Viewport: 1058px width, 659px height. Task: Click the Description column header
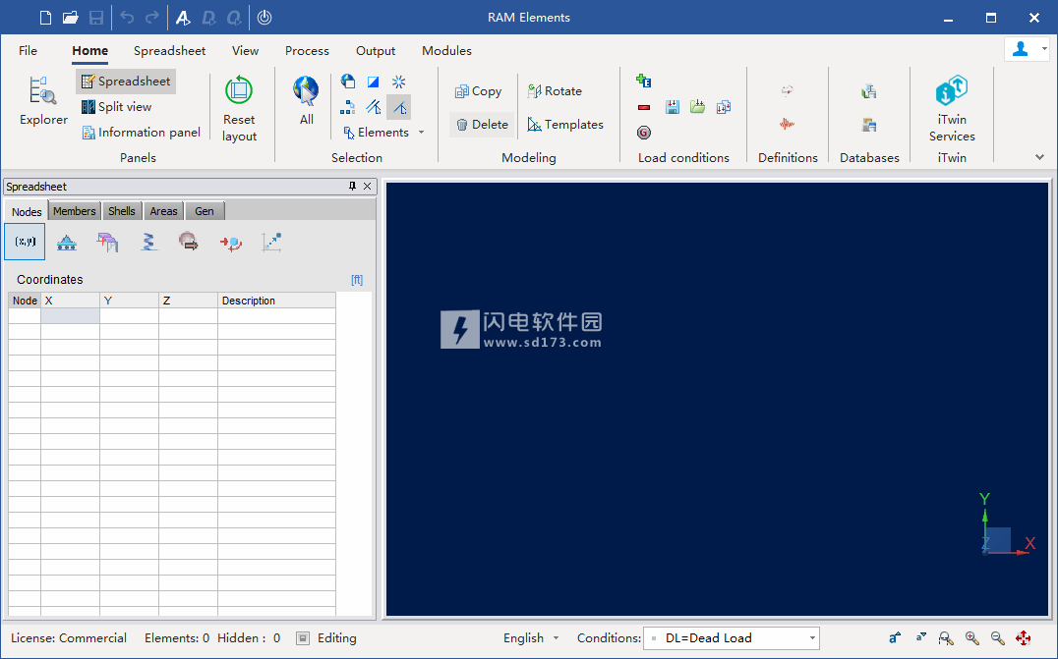click(276, 301)
